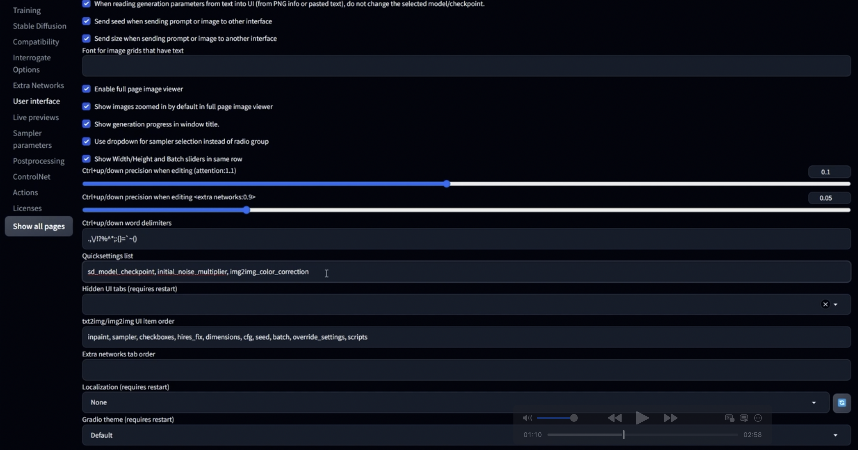Click into the Quicksettings list field
Screen dimensions: 858x450
pyautogui.click(x=466, y=272)
